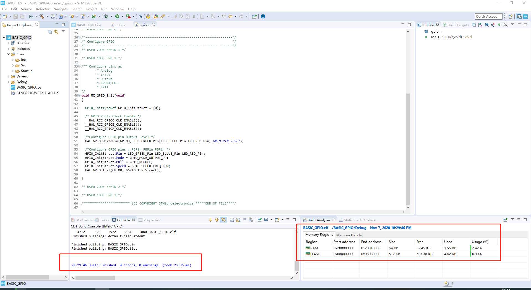Click the New file toolbar icon

(x=5, y=16)
